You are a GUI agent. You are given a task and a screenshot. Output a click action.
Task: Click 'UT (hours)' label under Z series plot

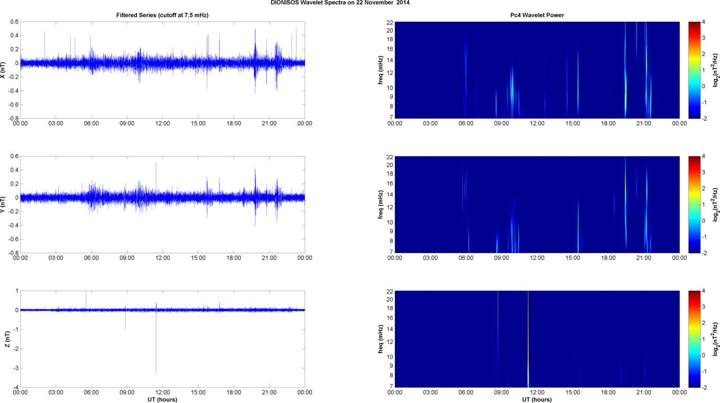[x=162, y=400]
